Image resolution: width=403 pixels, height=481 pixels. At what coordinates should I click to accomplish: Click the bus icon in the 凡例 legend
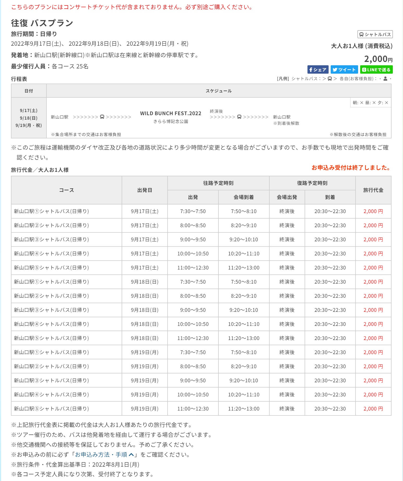(x=330, y=79)
